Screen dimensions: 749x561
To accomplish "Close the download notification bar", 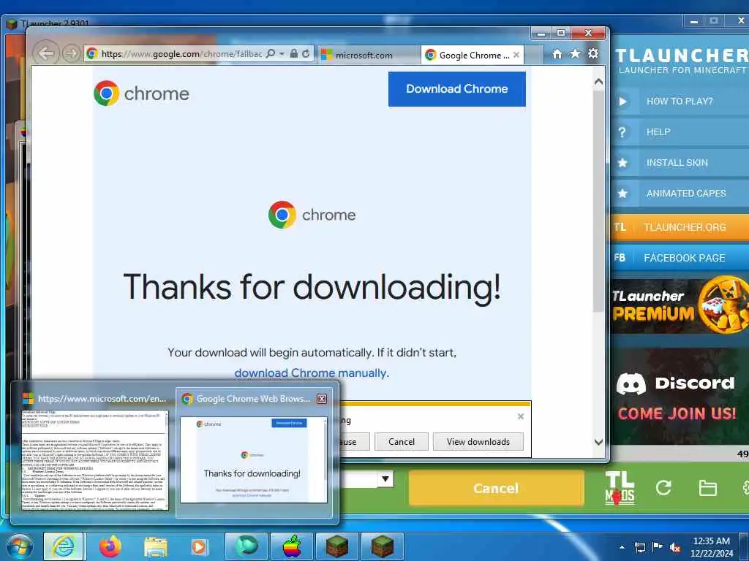I will pos(521,416).
